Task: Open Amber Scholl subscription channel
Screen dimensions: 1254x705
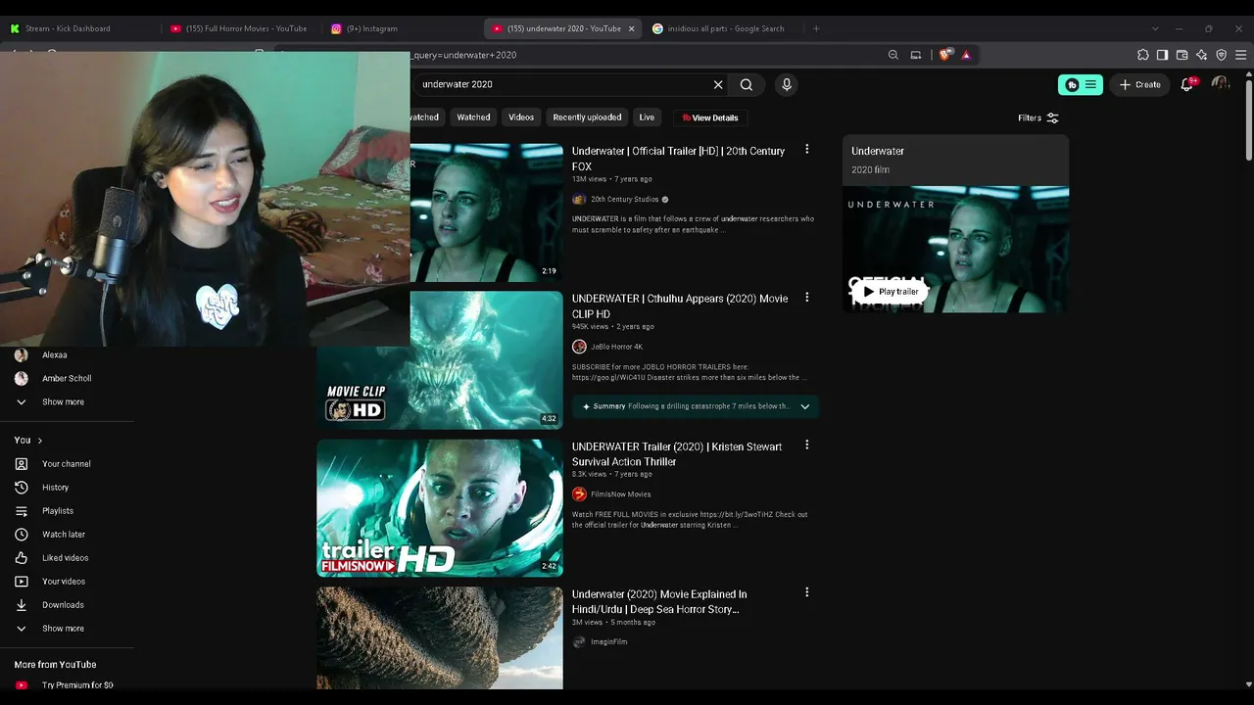Action: click(x=67, y=379)
